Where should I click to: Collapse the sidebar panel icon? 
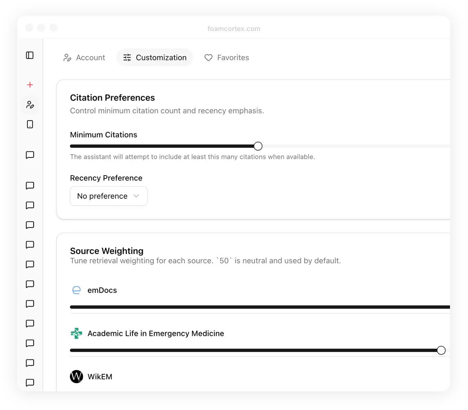click(29, 55)
